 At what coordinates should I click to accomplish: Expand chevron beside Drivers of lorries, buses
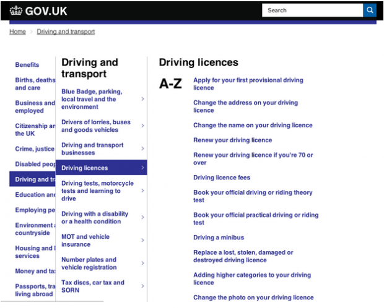142,126
